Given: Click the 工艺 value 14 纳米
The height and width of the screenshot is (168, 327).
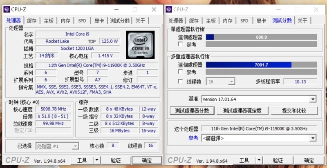Looking at the screenshot, I should coord(47,55).
